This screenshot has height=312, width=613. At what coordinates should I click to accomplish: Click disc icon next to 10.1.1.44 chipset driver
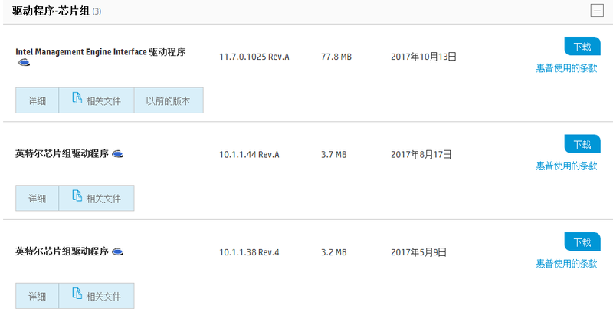pyautogui.click(x=117, y=154)
